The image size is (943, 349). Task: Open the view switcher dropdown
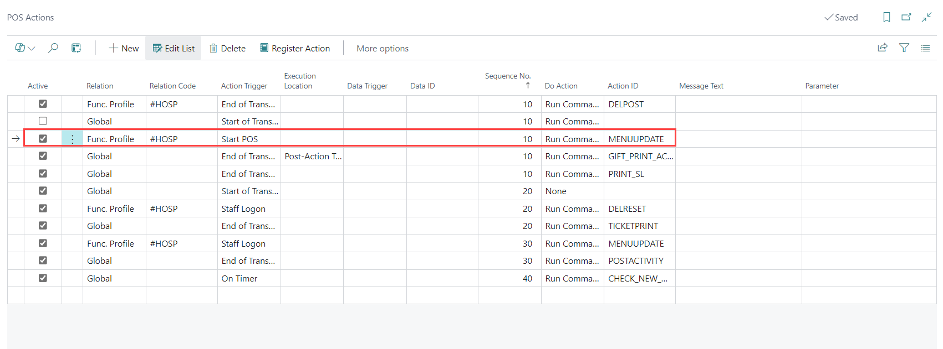[x=25, y=48]
